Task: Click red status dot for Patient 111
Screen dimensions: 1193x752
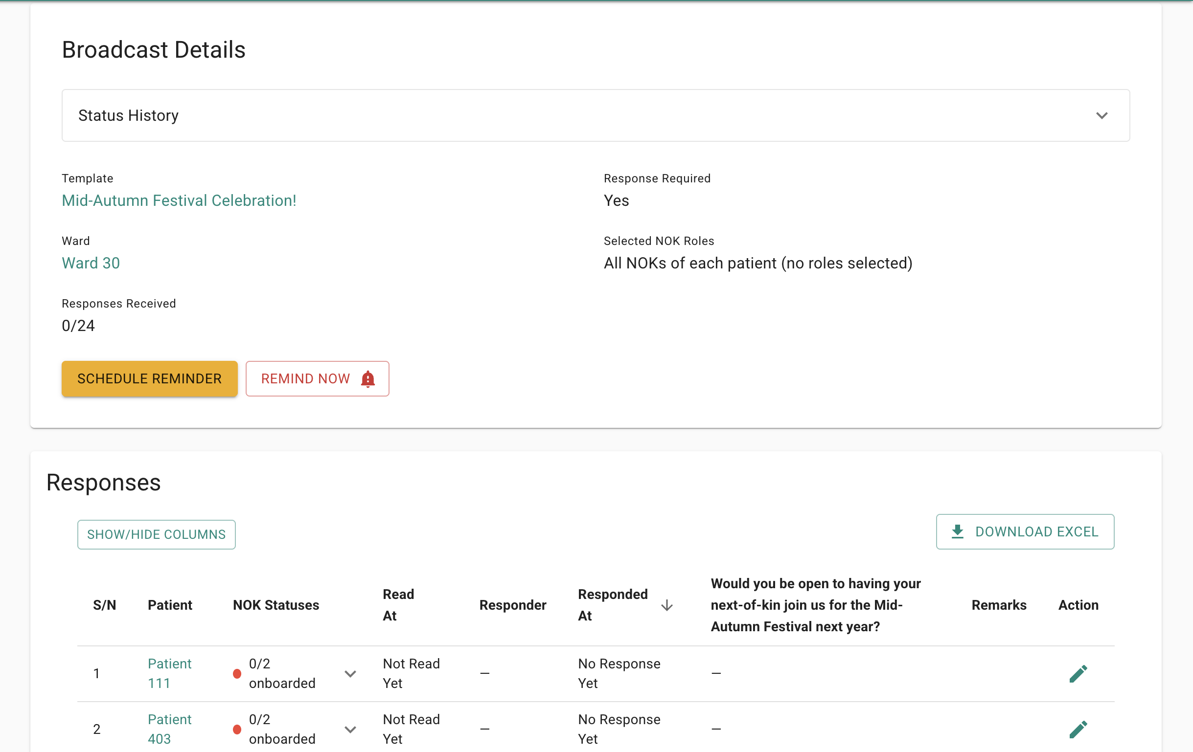Action: coord(237,673)
